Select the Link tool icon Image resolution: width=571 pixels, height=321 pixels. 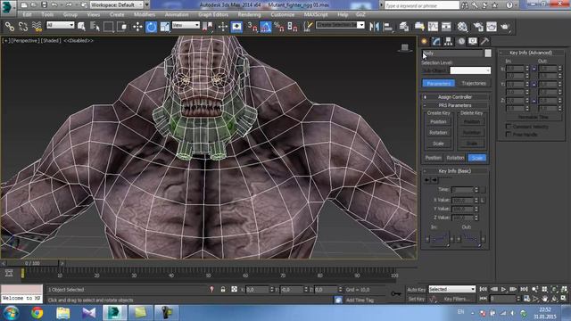pyautogui.click(x=10, y=27)
